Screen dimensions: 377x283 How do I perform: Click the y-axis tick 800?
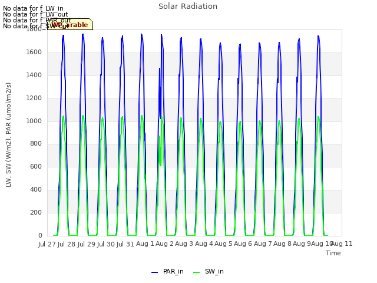(x=36, y=144)
